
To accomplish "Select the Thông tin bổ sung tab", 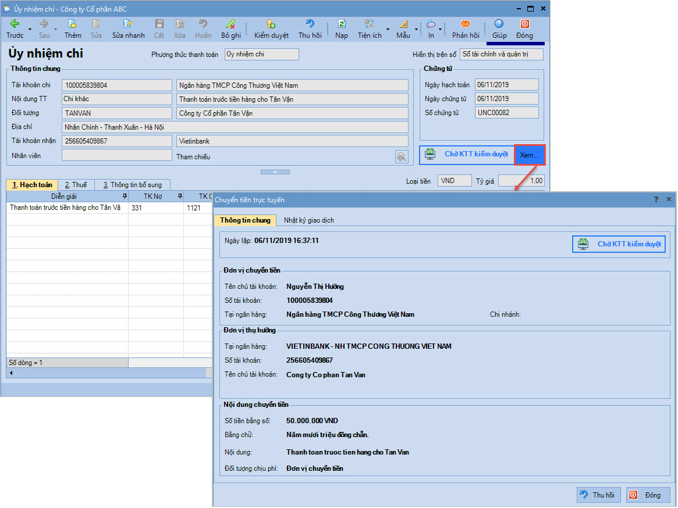I will [133, 185].
